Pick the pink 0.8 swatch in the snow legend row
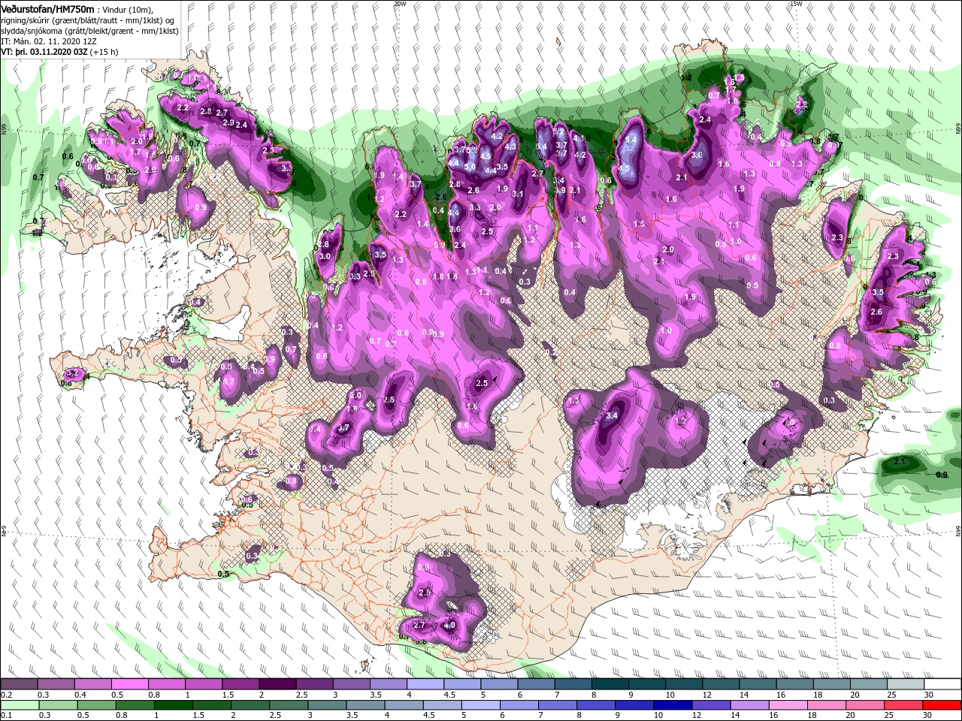 pos(167,684)
